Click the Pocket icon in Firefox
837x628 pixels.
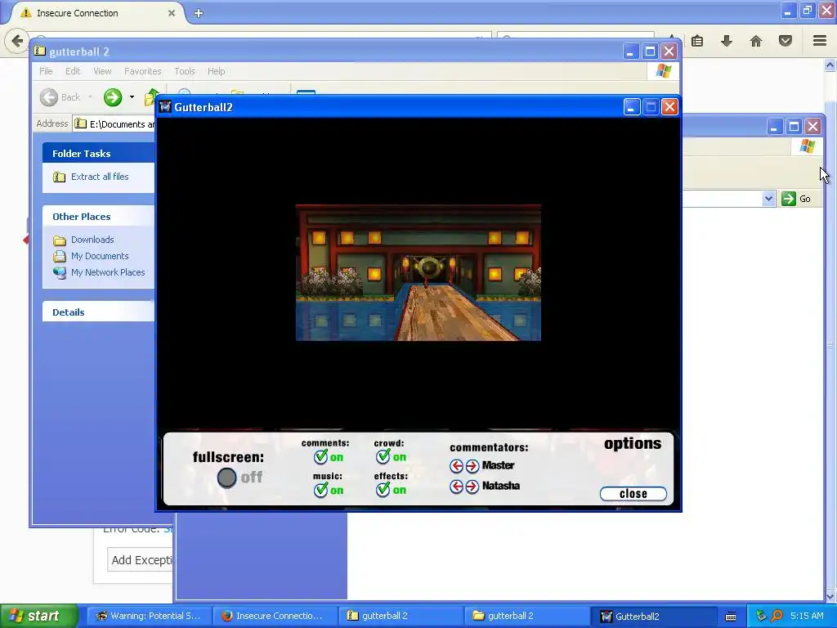pos(786,41)
